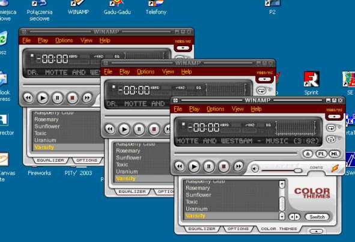Expand the video/vis dropdown in the front Winamp
The image size is (355, 242).
click(335, 116)
